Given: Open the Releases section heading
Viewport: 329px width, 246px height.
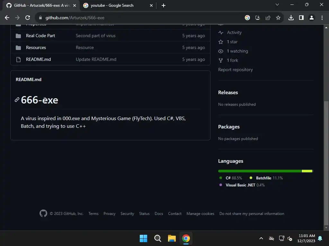Looking at the screenshot, I should click(228, 93).
